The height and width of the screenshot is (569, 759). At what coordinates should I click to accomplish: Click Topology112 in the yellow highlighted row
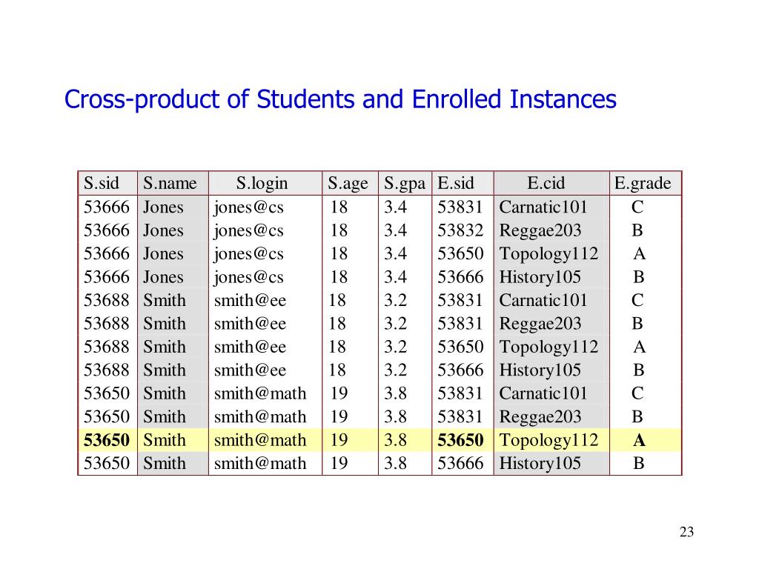549,440
